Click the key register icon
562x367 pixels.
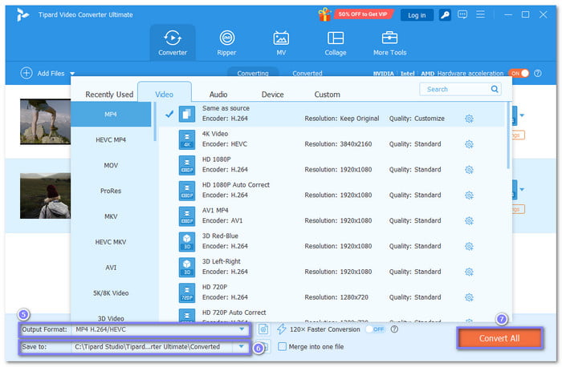click(445, 14)
